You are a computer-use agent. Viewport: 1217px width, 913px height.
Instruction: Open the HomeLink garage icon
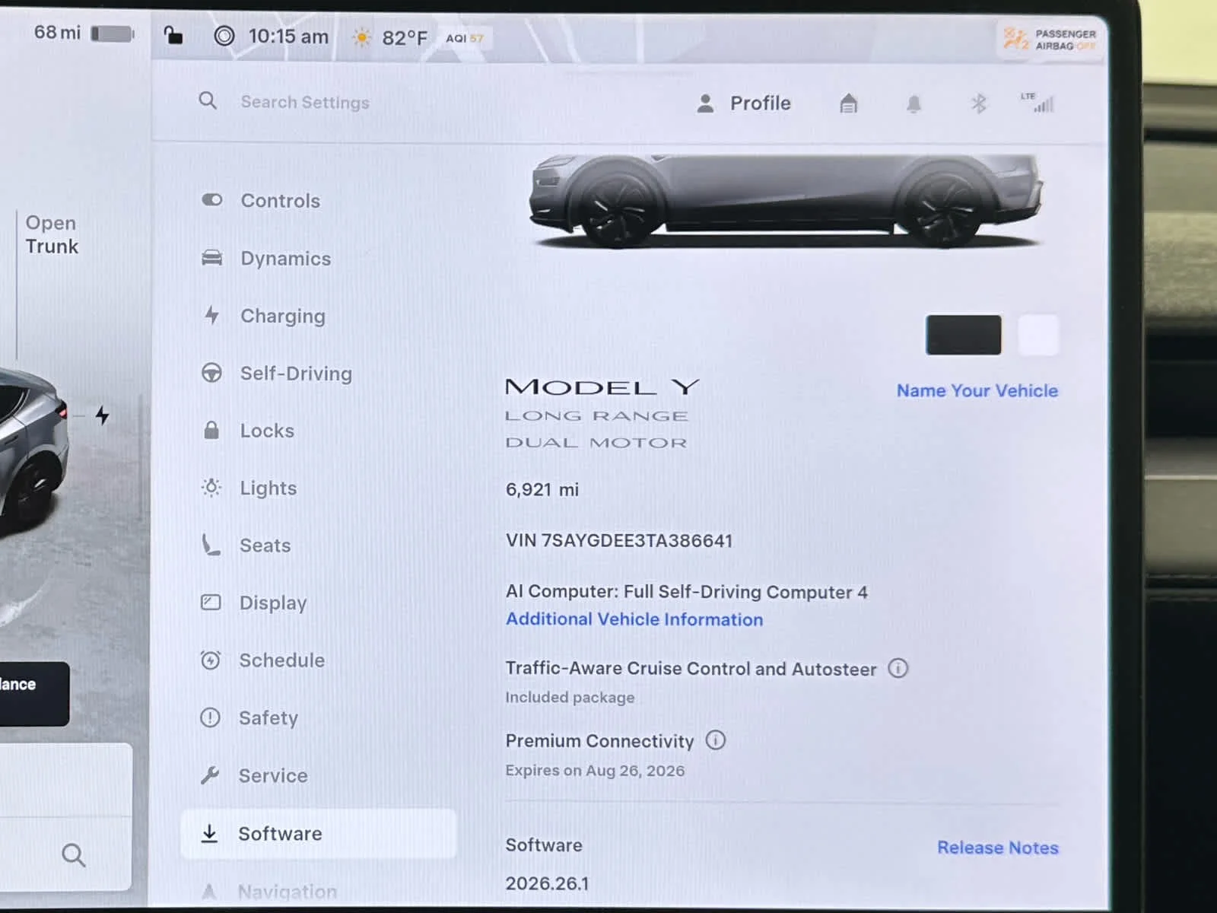click(x=849, y=103)
